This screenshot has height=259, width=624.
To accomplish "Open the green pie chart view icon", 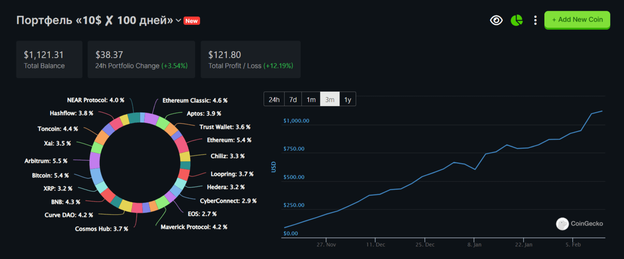I will [517, 20].
